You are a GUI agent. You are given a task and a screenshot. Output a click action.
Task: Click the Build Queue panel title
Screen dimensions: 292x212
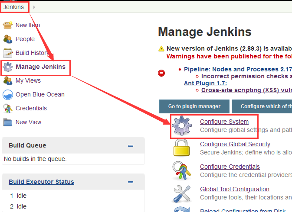point(27,145)
